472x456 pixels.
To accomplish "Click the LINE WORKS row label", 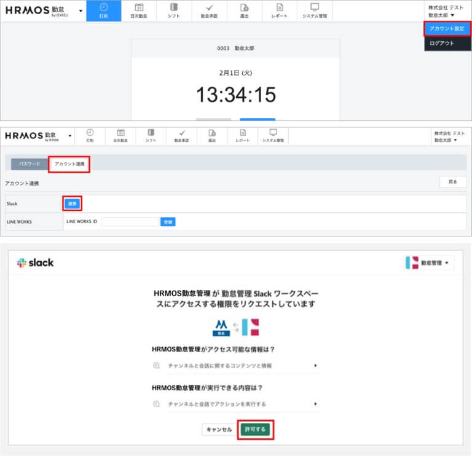I will click(19, 222).
